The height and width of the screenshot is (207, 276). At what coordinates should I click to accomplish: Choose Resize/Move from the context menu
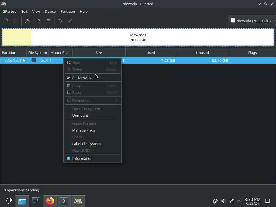pos(92,78)
